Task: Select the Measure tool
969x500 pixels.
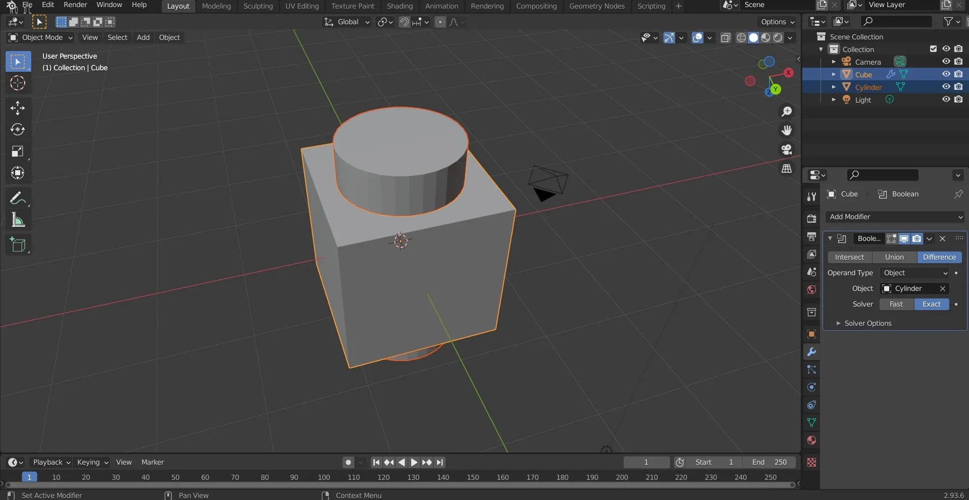Action: pos(18,221)
